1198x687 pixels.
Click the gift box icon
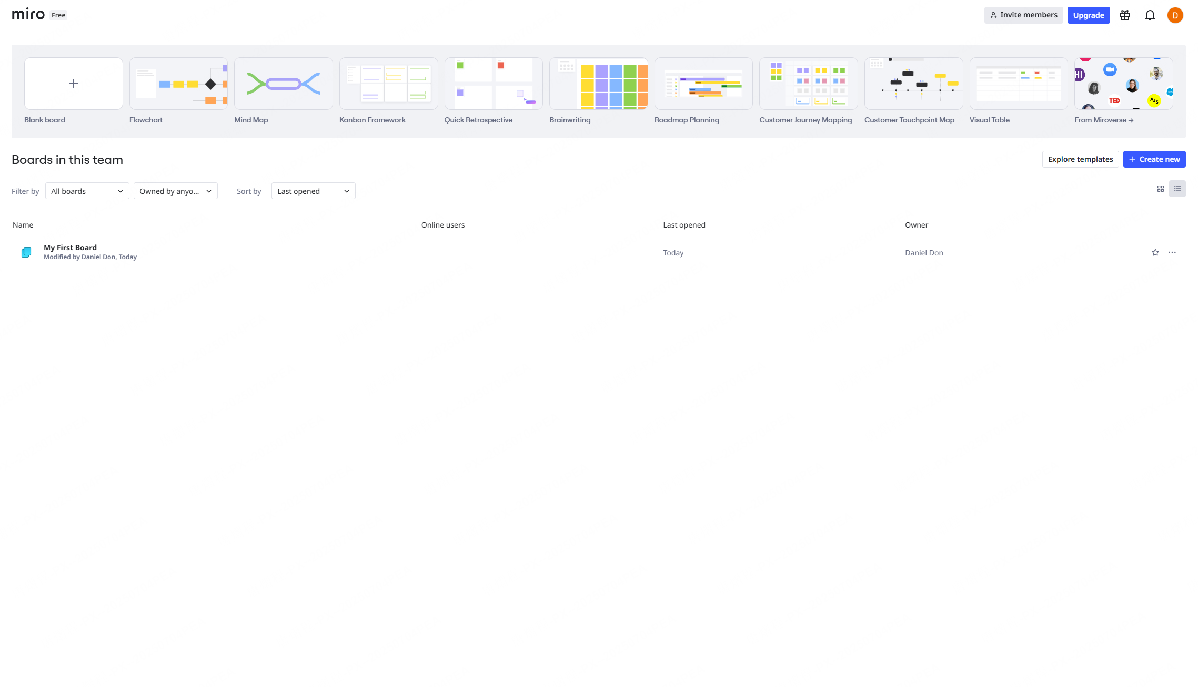[1124, 15]
